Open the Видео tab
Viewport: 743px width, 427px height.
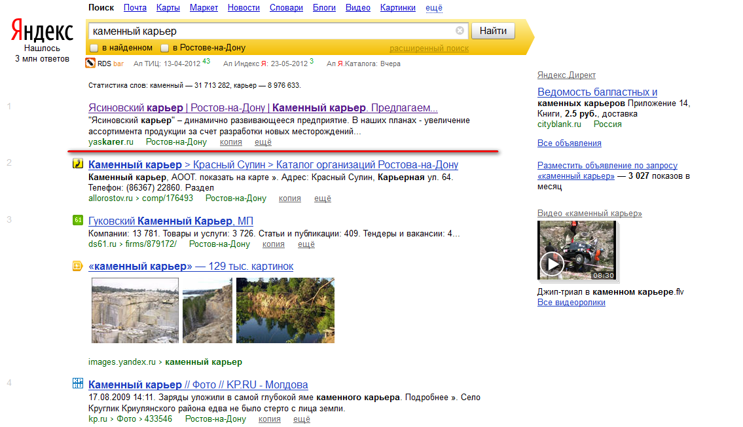(x=358, y=8)
